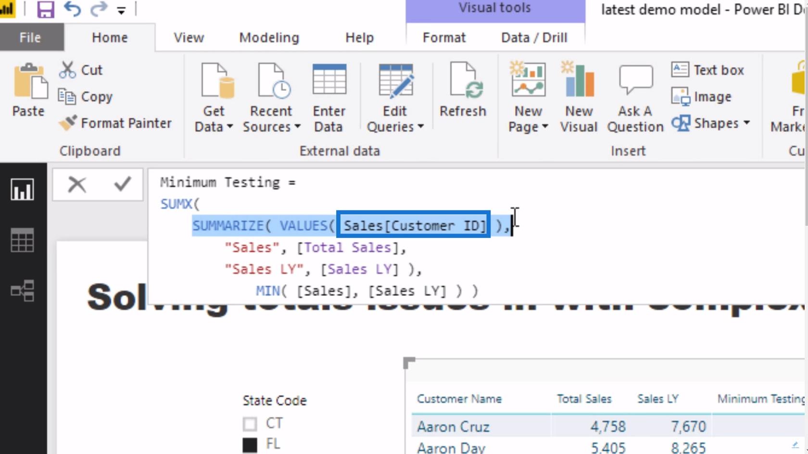Click the Undo arrow icon
This screenshot has height=454, width=808.
[73, 9]
